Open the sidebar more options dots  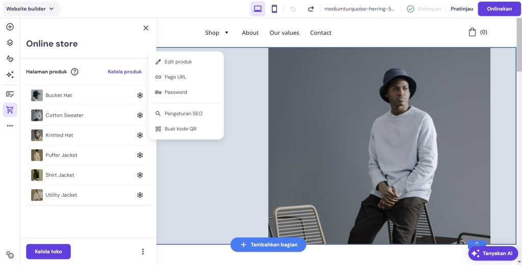point(10,126)
